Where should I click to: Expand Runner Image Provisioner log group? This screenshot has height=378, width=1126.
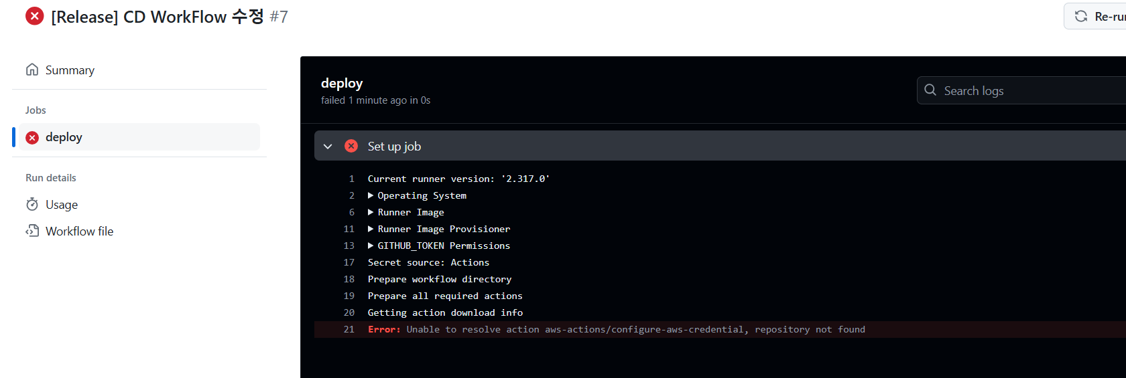[439, 229]
